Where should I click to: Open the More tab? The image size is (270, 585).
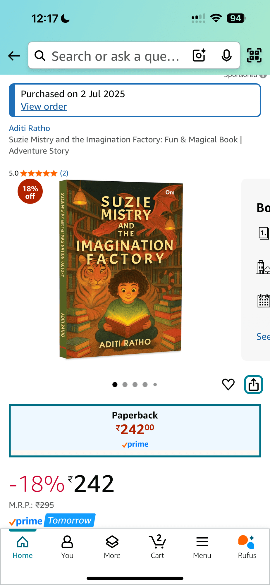(112, 547)
